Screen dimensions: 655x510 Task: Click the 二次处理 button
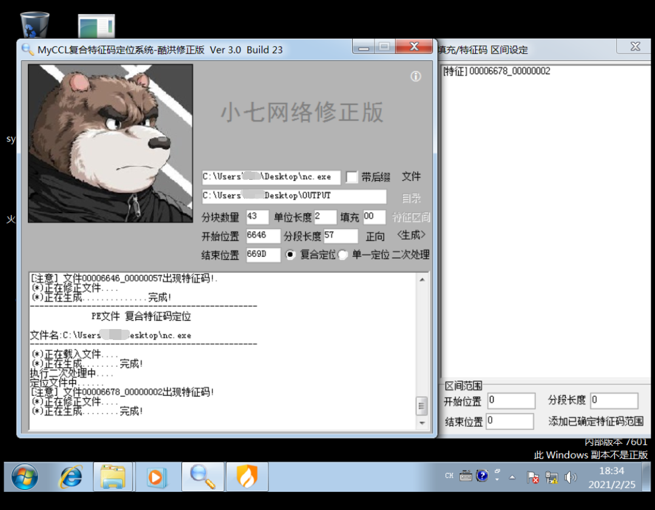(410, 254)
